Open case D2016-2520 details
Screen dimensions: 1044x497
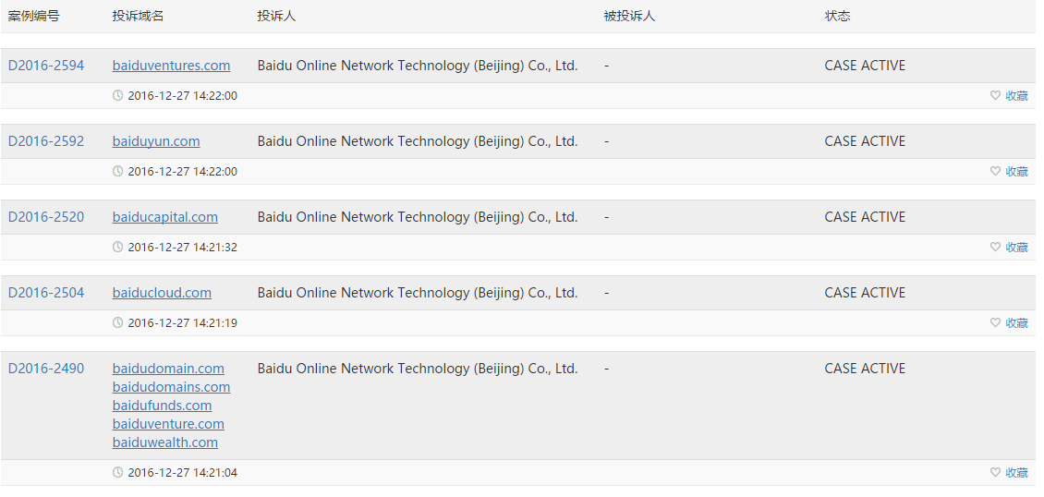(46, 218)
